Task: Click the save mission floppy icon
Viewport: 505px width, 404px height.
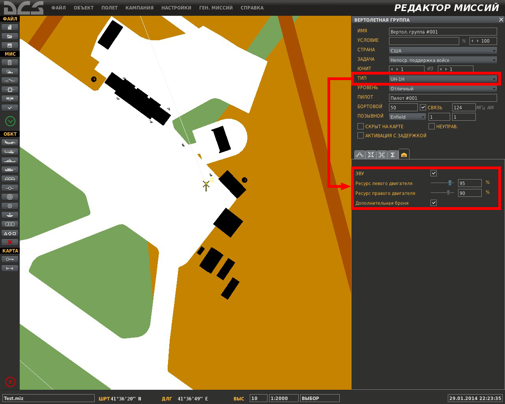Action: [x=10, y=45]
